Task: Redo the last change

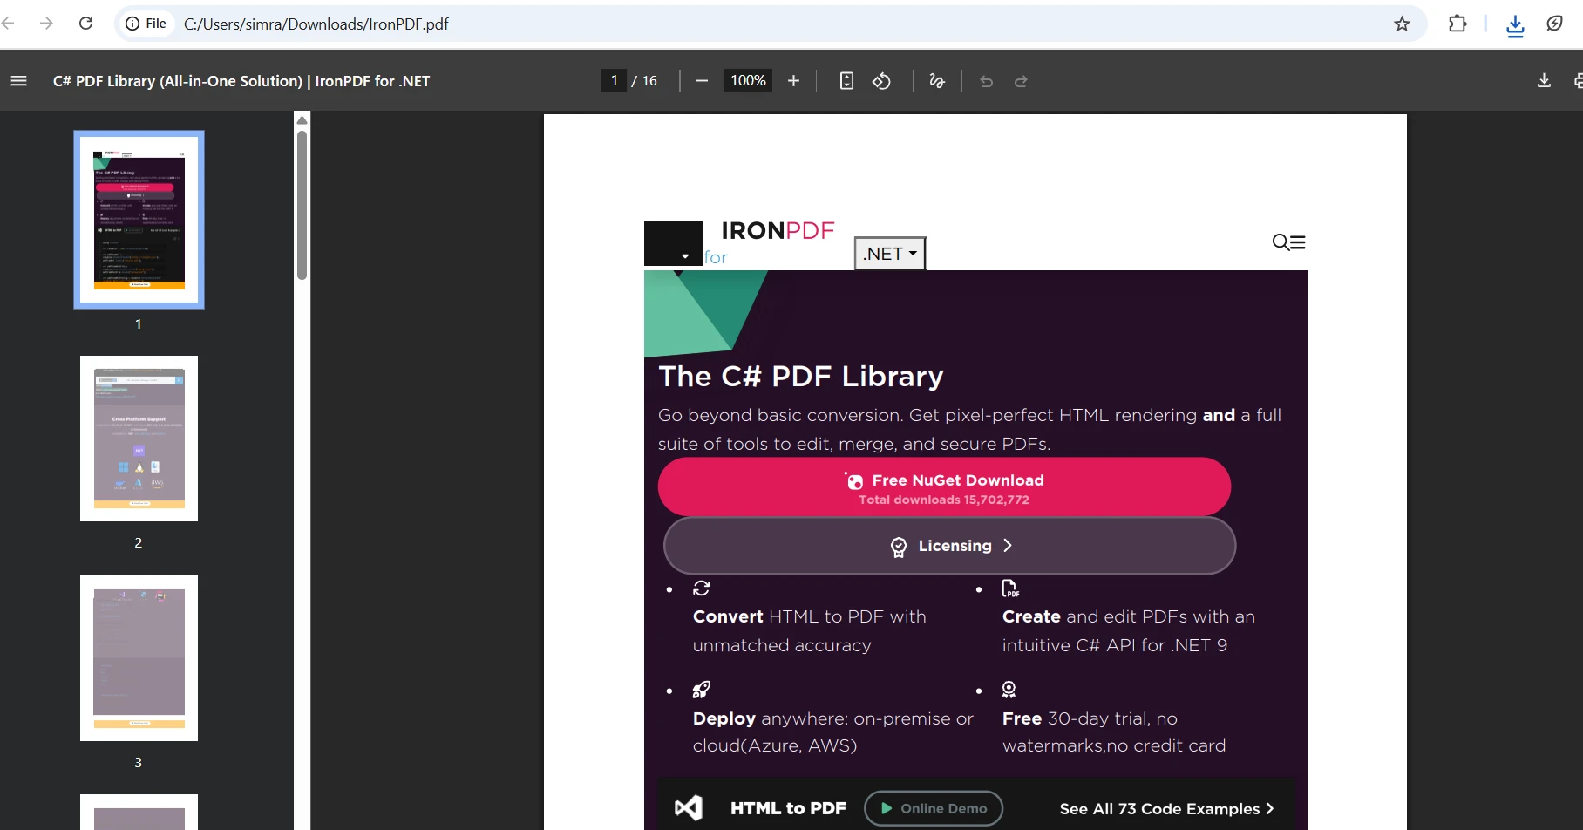Action: point(1021,80)
